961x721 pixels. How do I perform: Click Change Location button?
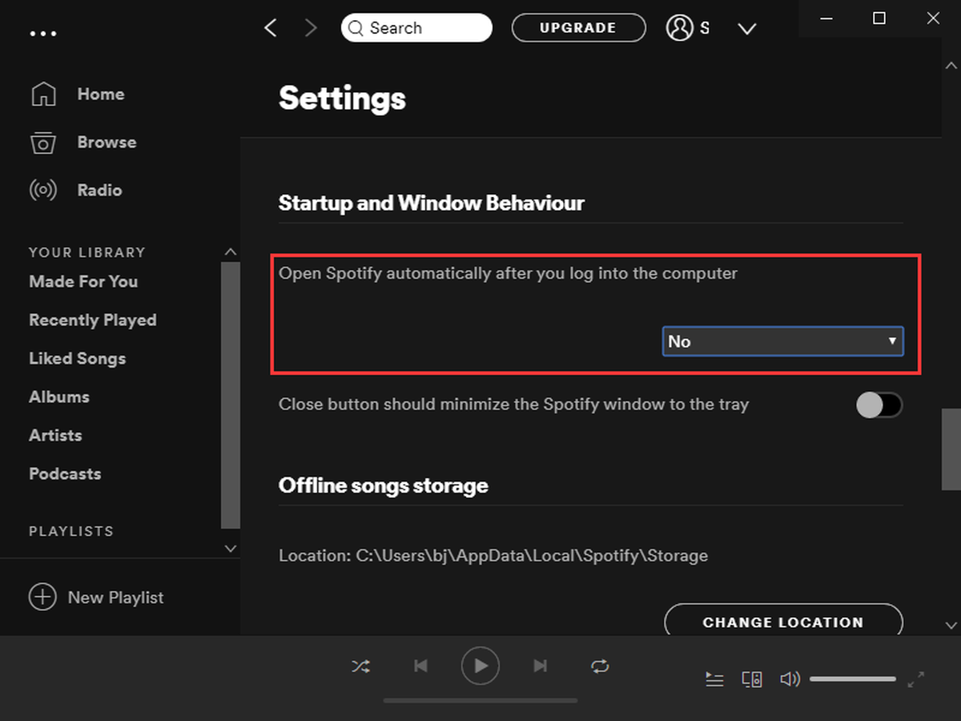[783, 622]
